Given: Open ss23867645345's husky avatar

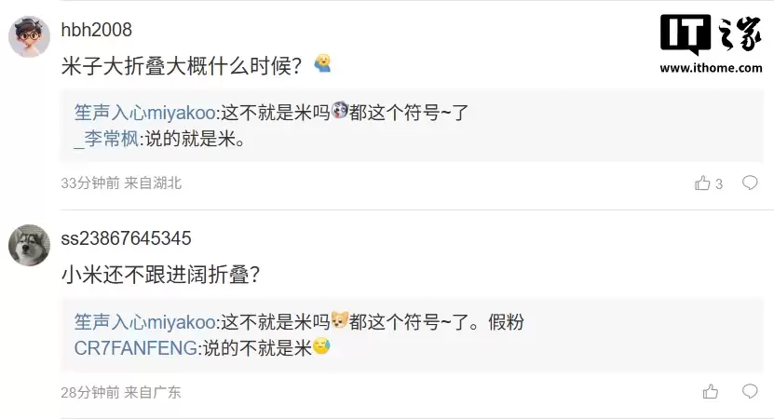Looking at the screenshot, I should (29, 246).
